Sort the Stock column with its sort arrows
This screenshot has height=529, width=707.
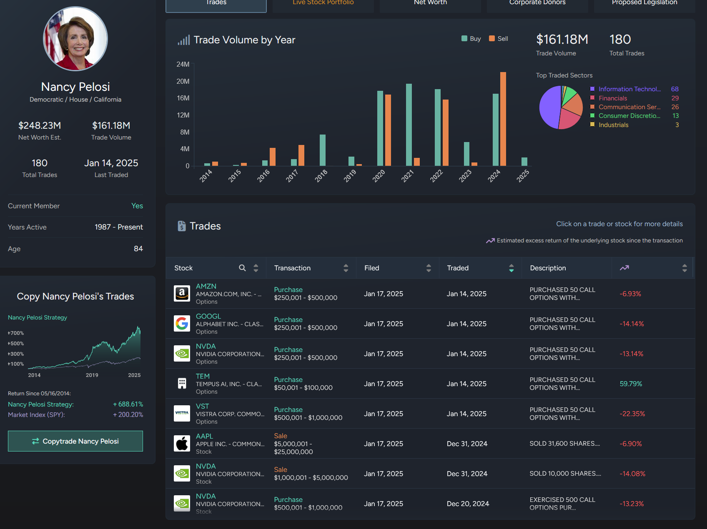[x=256, y=268]
